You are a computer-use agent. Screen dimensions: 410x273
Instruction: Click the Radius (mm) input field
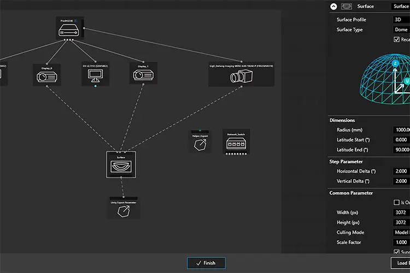401,130
